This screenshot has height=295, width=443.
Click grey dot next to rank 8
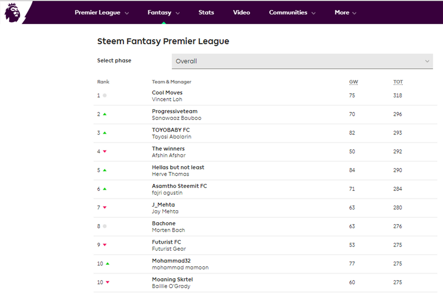point(105,226)
